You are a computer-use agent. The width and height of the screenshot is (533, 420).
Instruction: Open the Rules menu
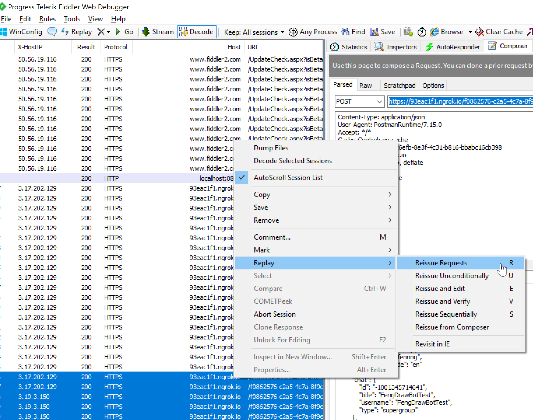[47, 19]
